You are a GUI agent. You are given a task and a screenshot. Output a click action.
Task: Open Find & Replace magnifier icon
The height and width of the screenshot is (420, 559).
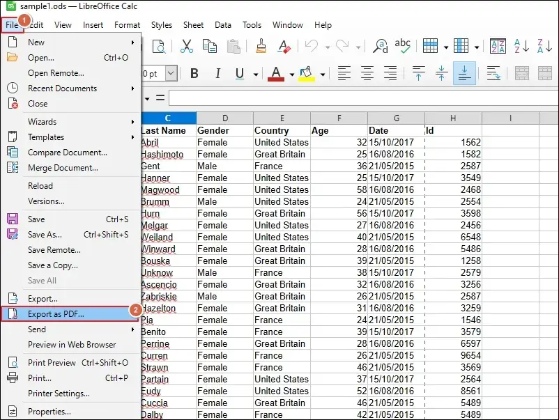(381, 46)
